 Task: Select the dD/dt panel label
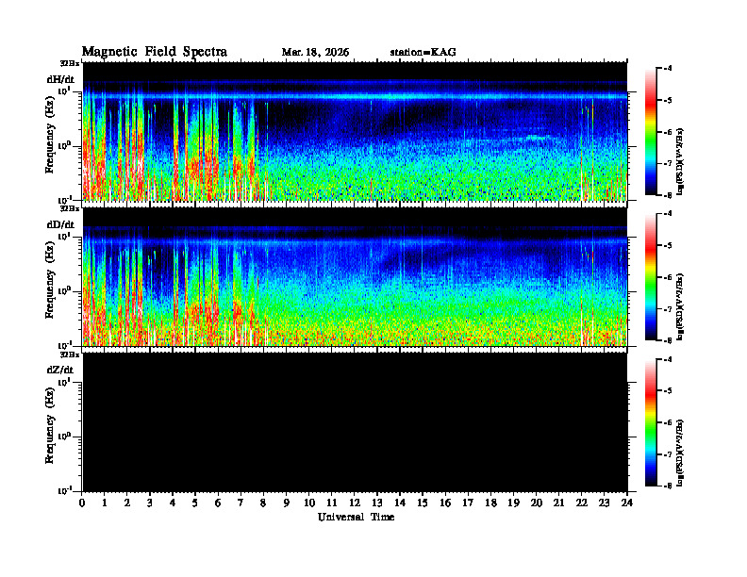tap(60, 224)
